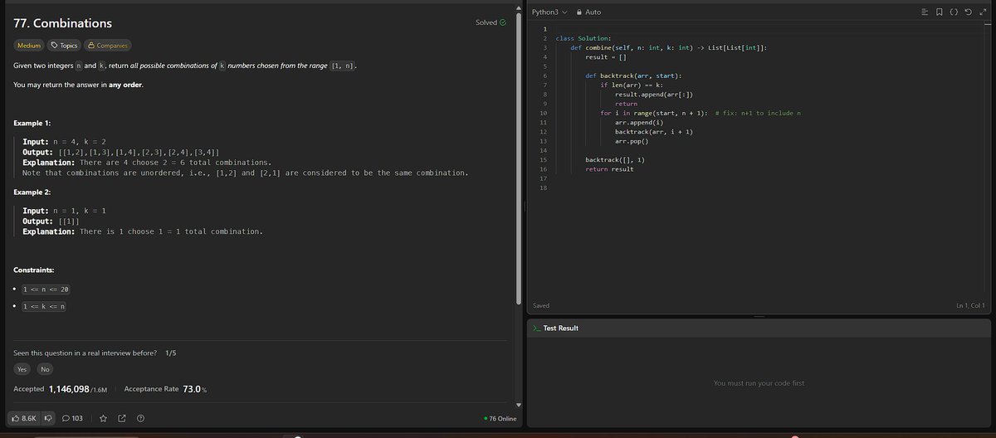Click the problem title '77. Combinations'

[x=63, y=23]
